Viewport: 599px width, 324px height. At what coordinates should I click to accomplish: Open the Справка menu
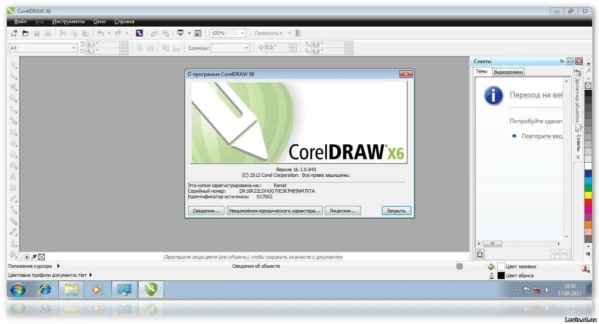point(124,21)
